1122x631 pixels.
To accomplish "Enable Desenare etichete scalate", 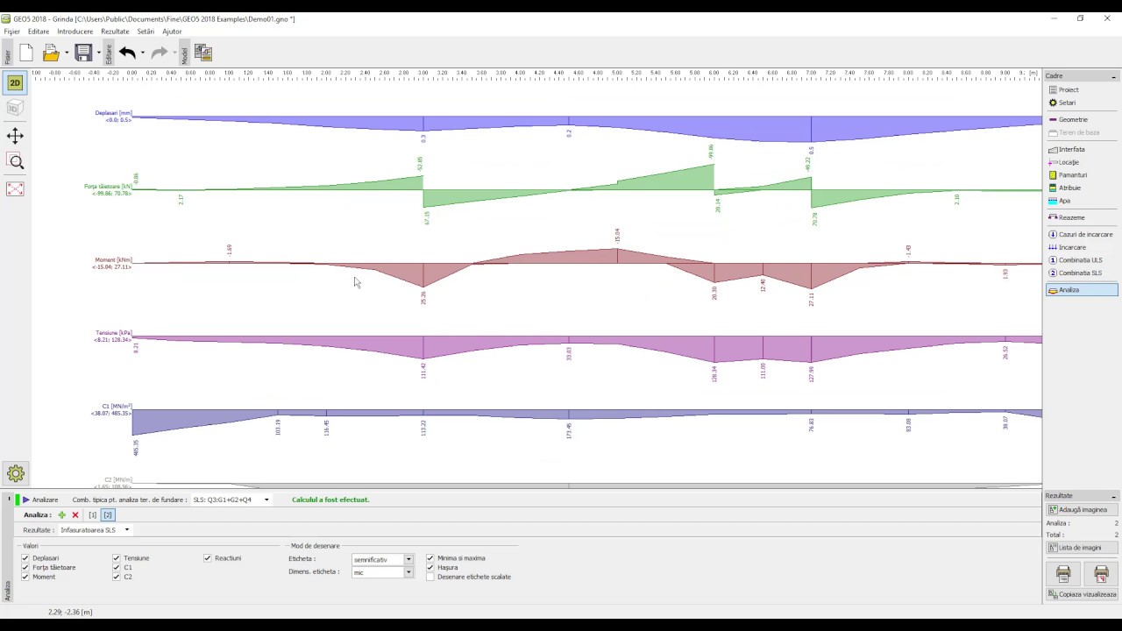I will click(430, 577).
